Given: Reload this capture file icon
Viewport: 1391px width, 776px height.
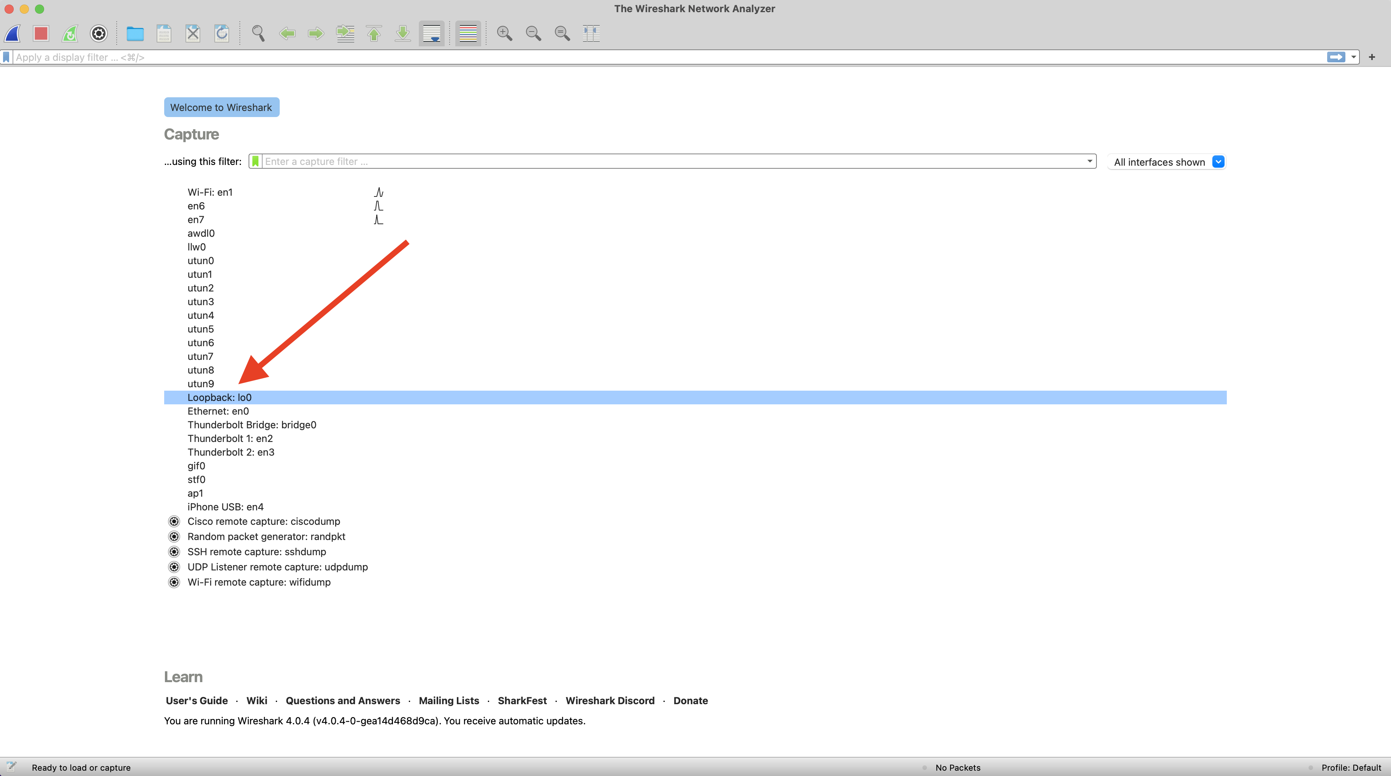Looking at the screenshot, I should tap(222, 33).
